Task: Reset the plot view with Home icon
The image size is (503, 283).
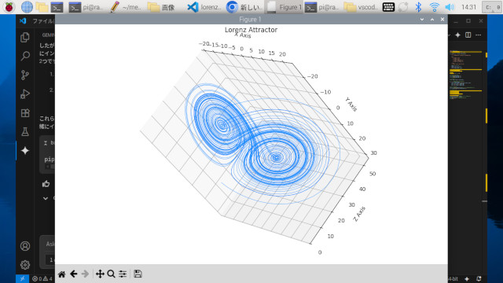Action: pos(61,274)
